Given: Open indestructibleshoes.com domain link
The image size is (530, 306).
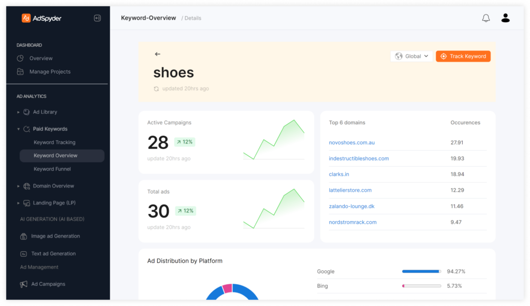Looking at the screenshot, I should pyautogui.click(x=359, y=158).
